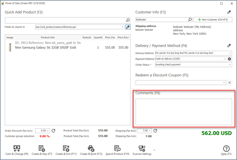This screenshot has width=237, height=160.
Task: Click Cash & Change (F9)
Action: pos(17,150)
